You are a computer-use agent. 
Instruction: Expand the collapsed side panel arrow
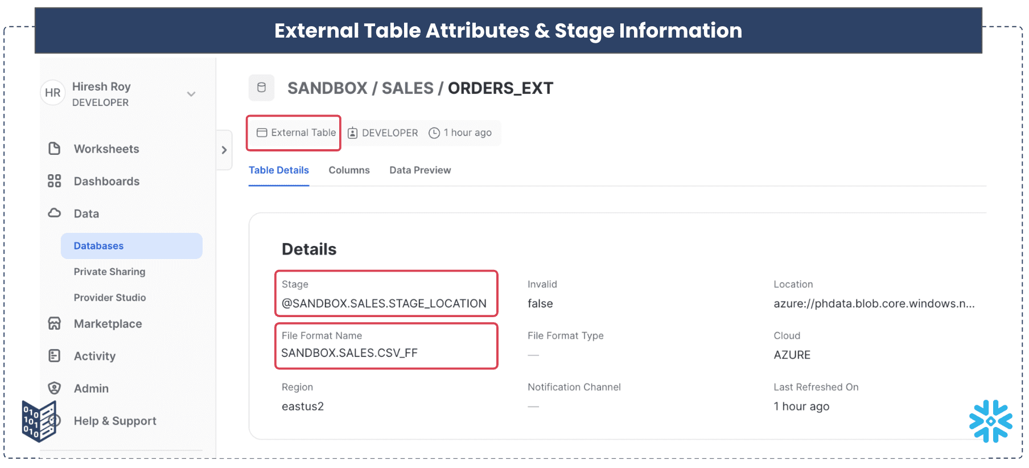(x=224, y=150)
